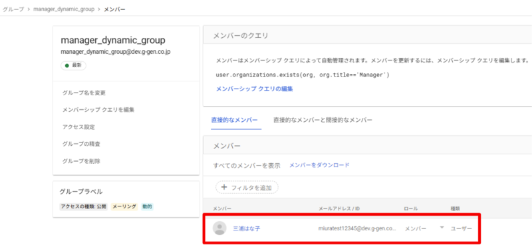532x247 pixels.
Task: Switch to 直接的なメンバー tab
Action: pos(234,120)
